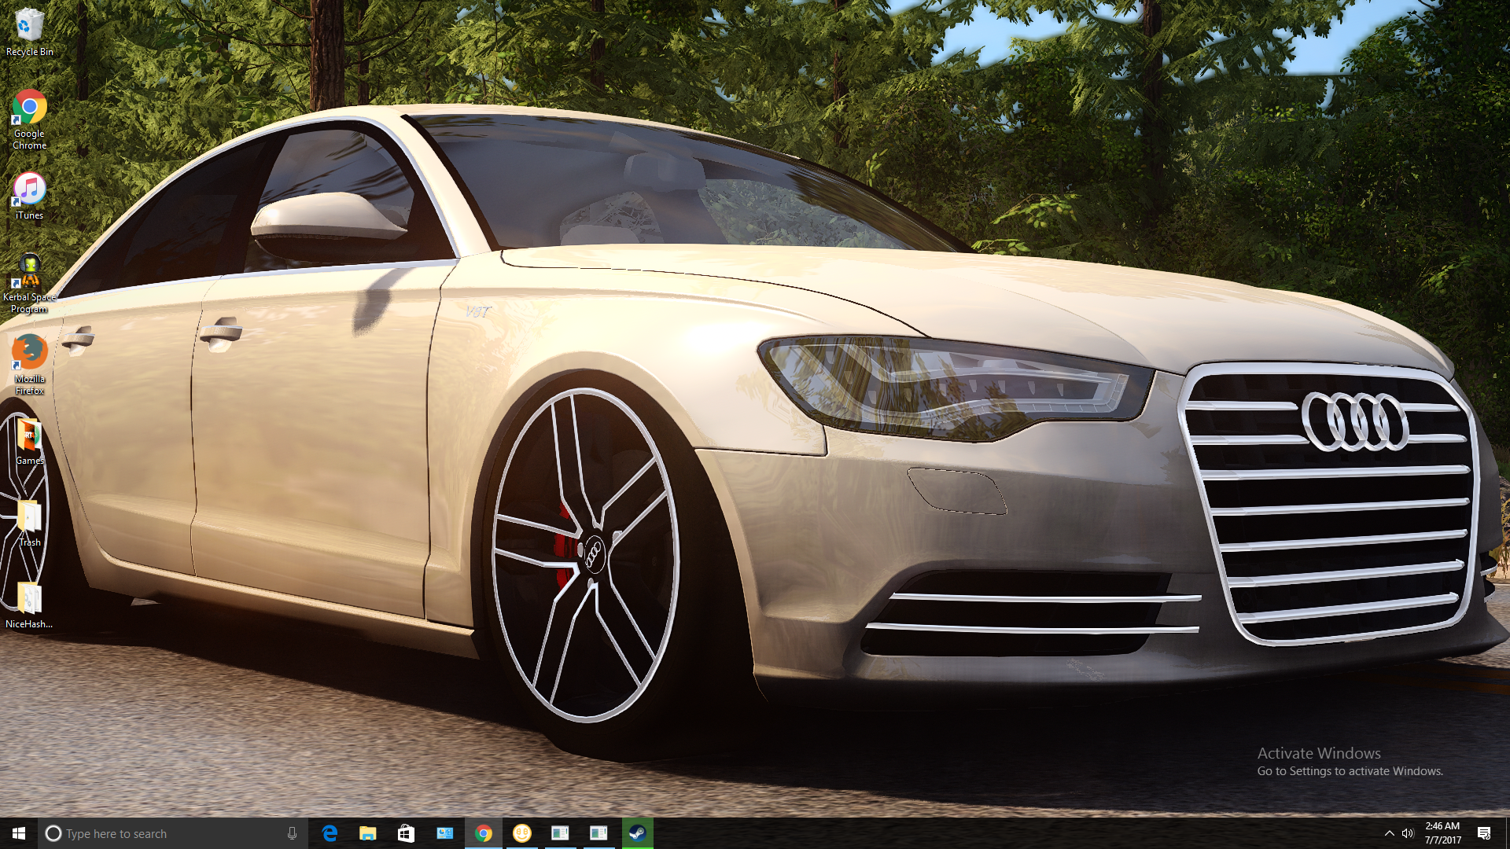
Task: Click the Cortana search box
Action: (x=172, y=833)
